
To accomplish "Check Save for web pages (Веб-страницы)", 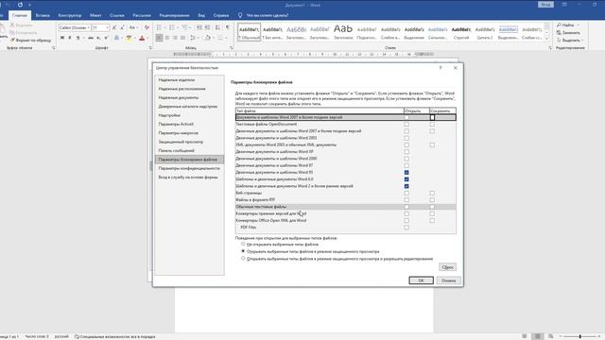I will (x=432, y=193).
